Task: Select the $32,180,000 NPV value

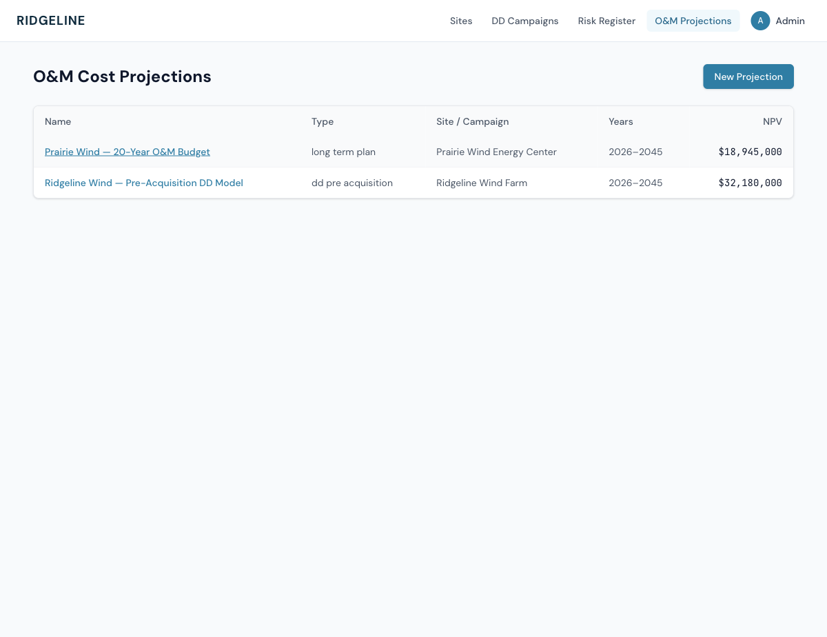Action: [750, 183]
